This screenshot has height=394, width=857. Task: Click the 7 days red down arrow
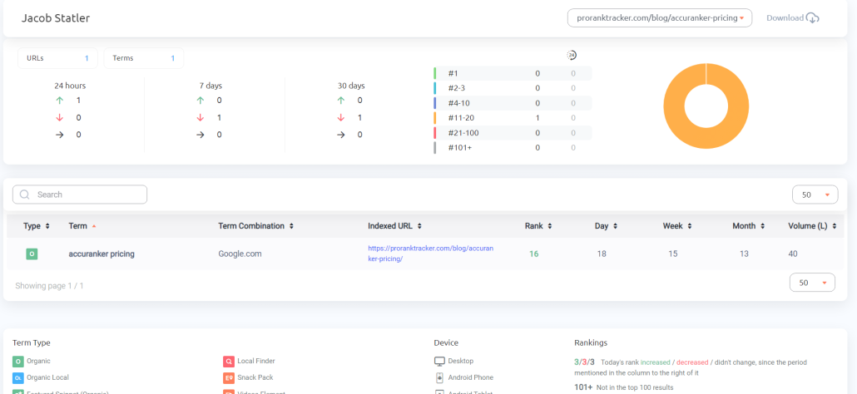click(x=201, y=117)
